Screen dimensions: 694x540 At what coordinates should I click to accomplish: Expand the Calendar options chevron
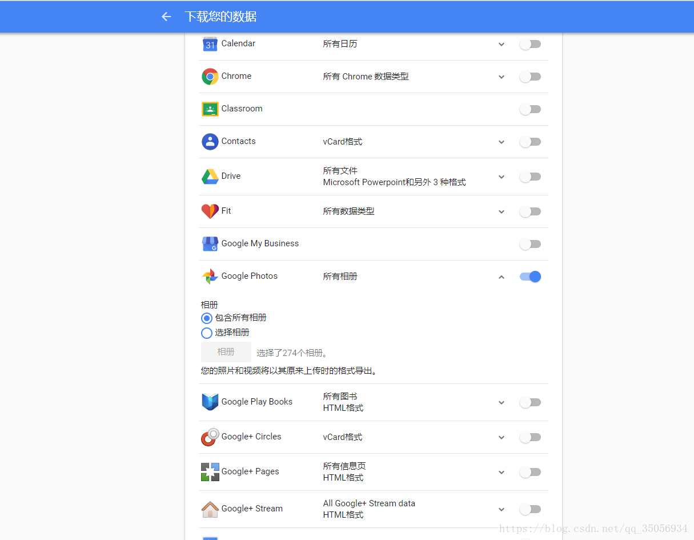coord(502,44)
